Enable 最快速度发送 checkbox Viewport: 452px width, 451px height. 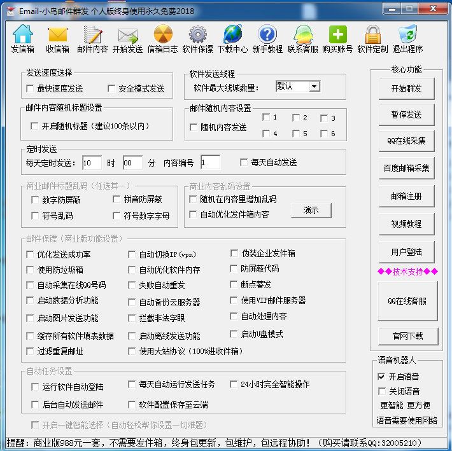pyautogui.click(x=30, y=88)
